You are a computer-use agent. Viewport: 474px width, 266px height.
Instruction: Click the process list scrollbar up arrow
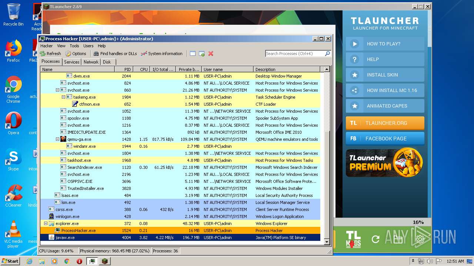327,69
